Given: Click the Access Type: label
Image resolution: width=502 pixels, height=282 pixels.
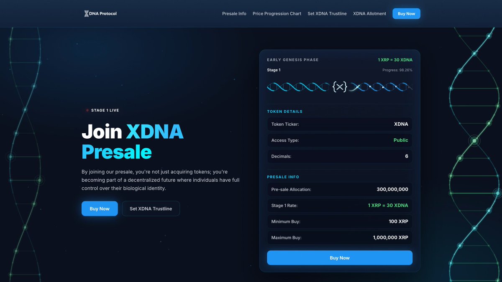Looking at the screenshot, I should pyautogui.click(x=285, y=140).
